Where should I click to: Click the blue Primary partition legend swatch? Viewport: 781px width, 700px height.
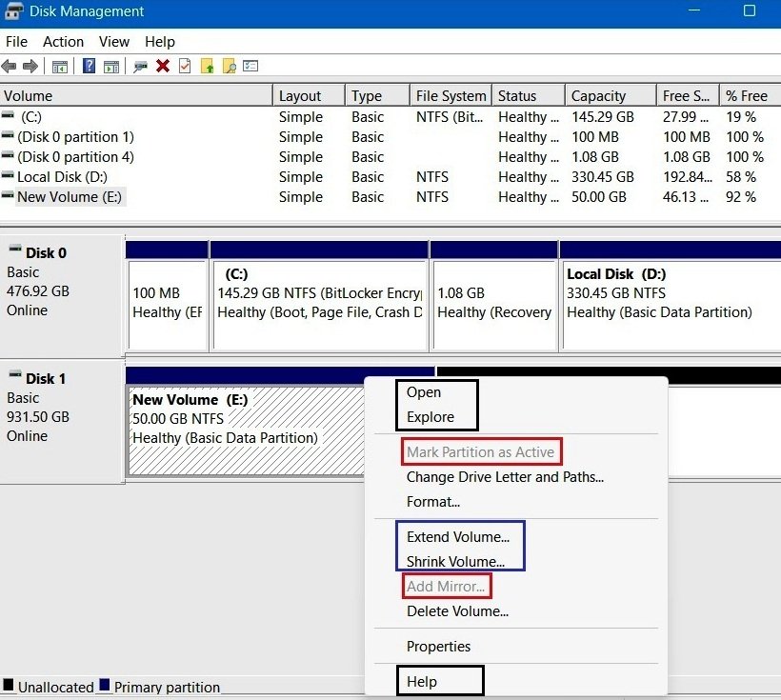point(104,685)
